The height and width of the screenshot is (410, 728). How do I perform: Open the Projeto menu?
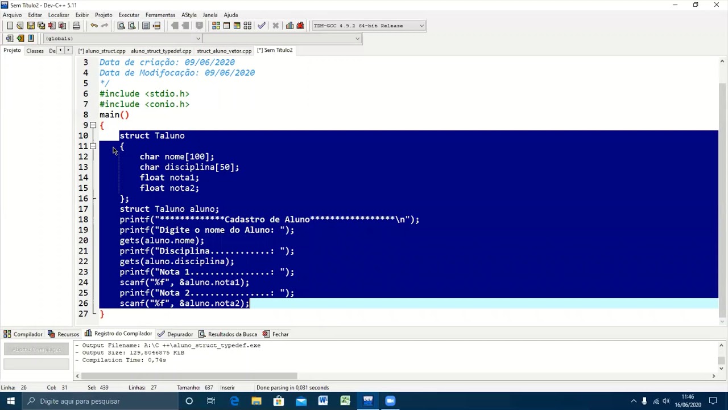104,15
